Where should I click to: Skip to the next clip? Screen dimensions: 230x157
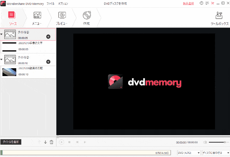click(x=85, y=142)
